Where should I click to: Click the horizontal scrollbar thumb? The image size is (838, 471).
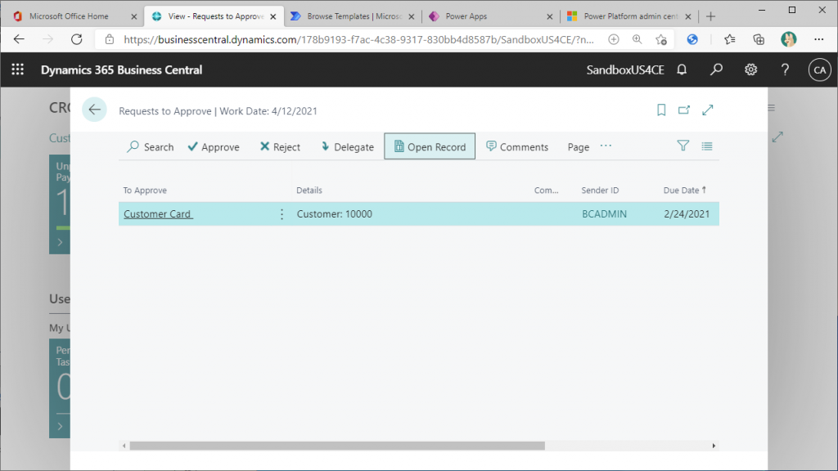point(337,446)
